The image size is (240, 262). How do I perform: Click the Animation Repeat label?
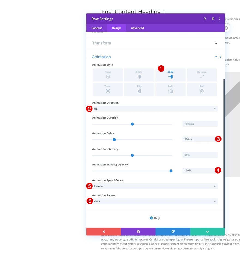coord(104,195)
